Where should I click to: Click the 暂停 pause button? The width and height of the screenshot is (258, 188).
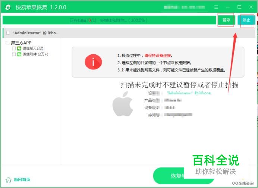[226, 20]
